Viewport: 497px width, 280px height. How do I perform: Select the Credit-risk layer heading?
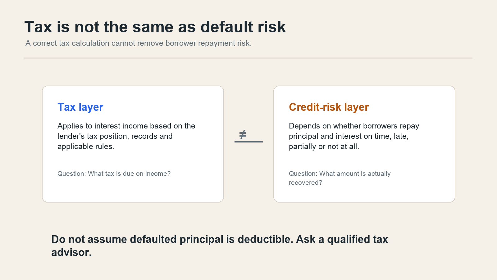click(329, 107)
